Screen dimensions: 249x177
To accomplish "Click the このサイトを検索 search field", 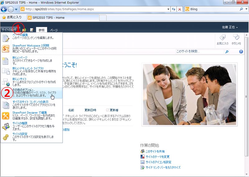I will click(x=200, y=52).
